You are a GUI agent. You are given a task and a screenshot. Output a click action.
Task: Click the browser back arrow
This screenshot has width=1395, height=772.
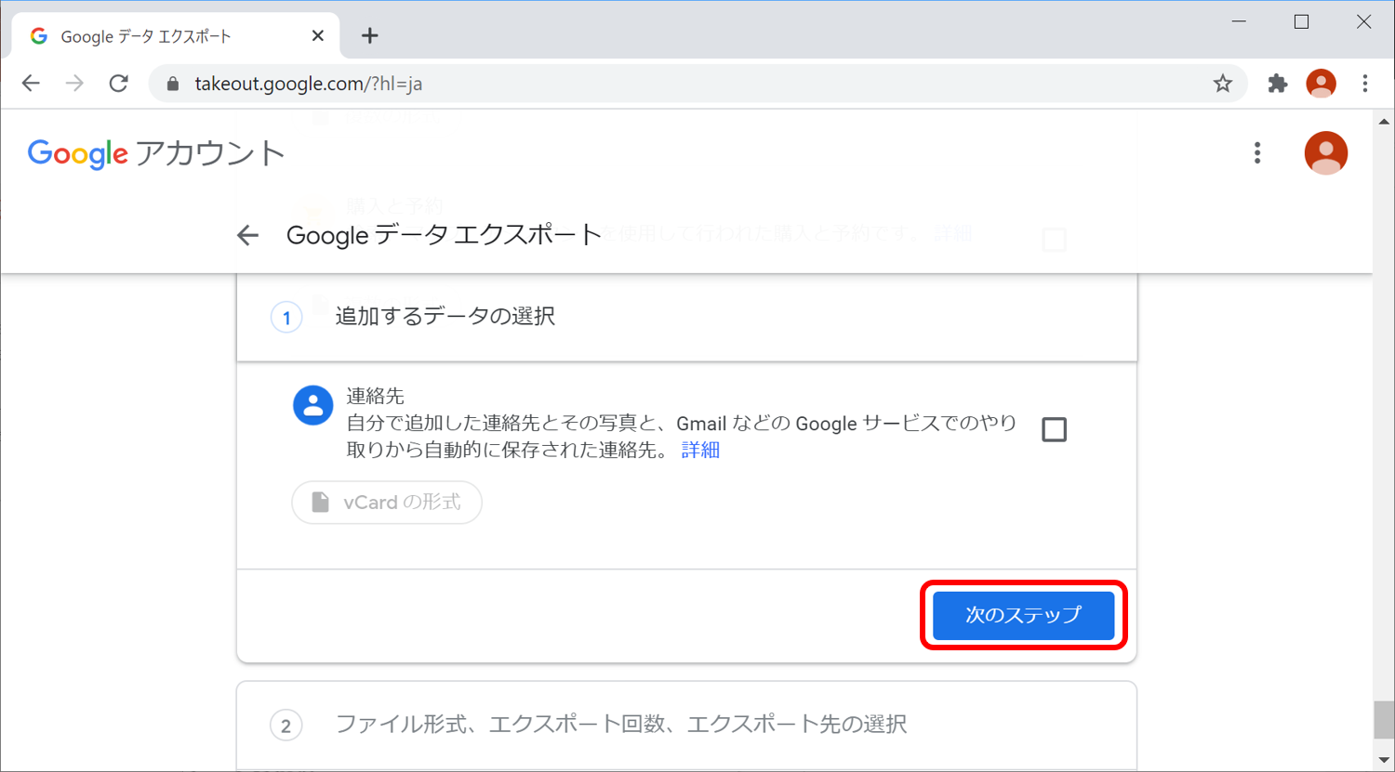point(31,84)
